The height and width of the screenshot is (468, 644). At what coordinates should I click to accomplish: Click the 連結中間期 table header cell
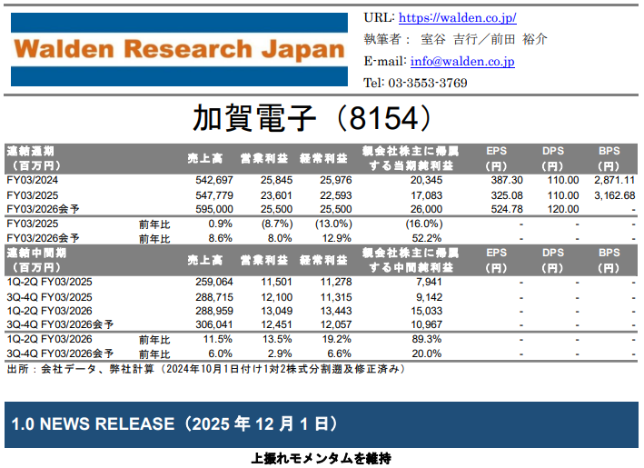pyautogui.click(x=37, y=259)
